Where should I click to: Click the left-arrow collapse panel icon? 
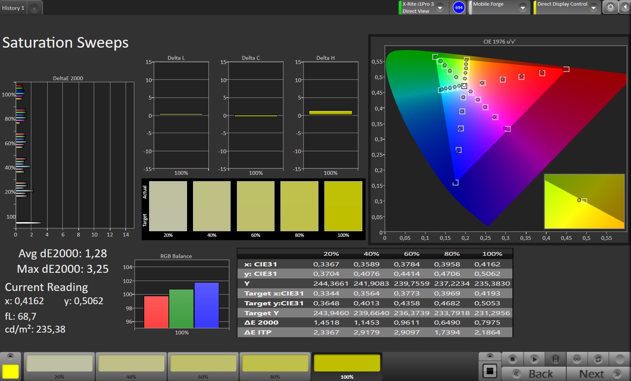624,7
